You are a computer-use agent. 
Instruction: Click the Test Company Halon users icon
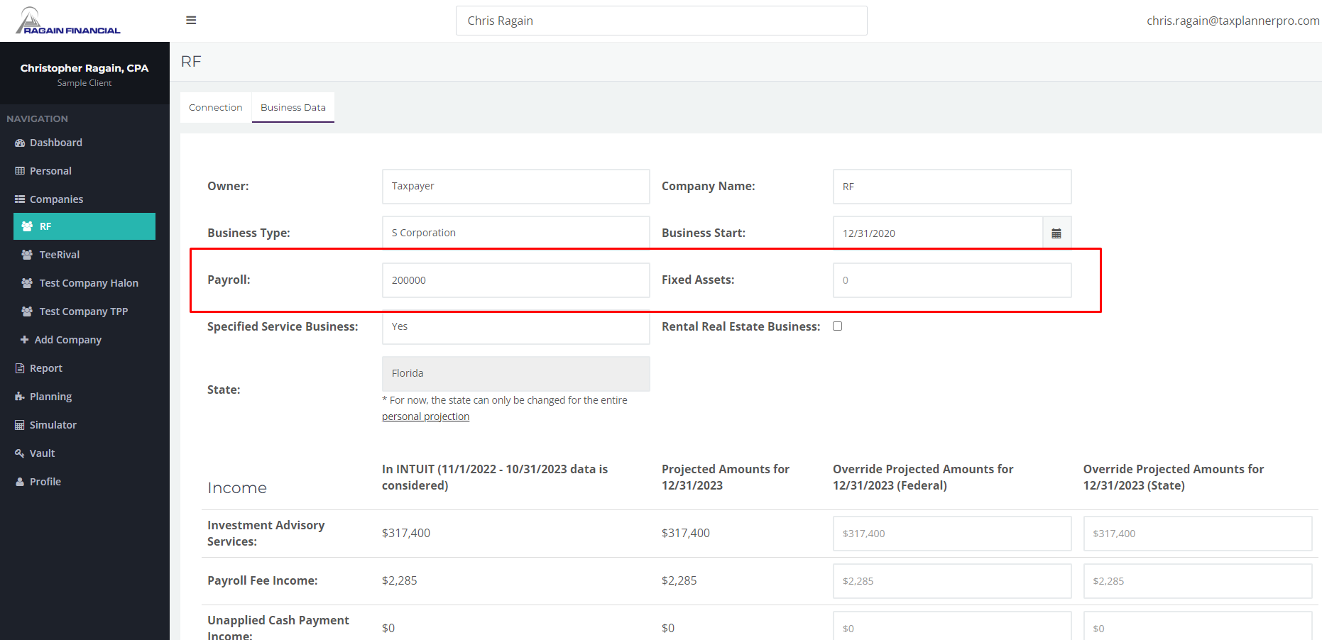(x=27, y=283)
